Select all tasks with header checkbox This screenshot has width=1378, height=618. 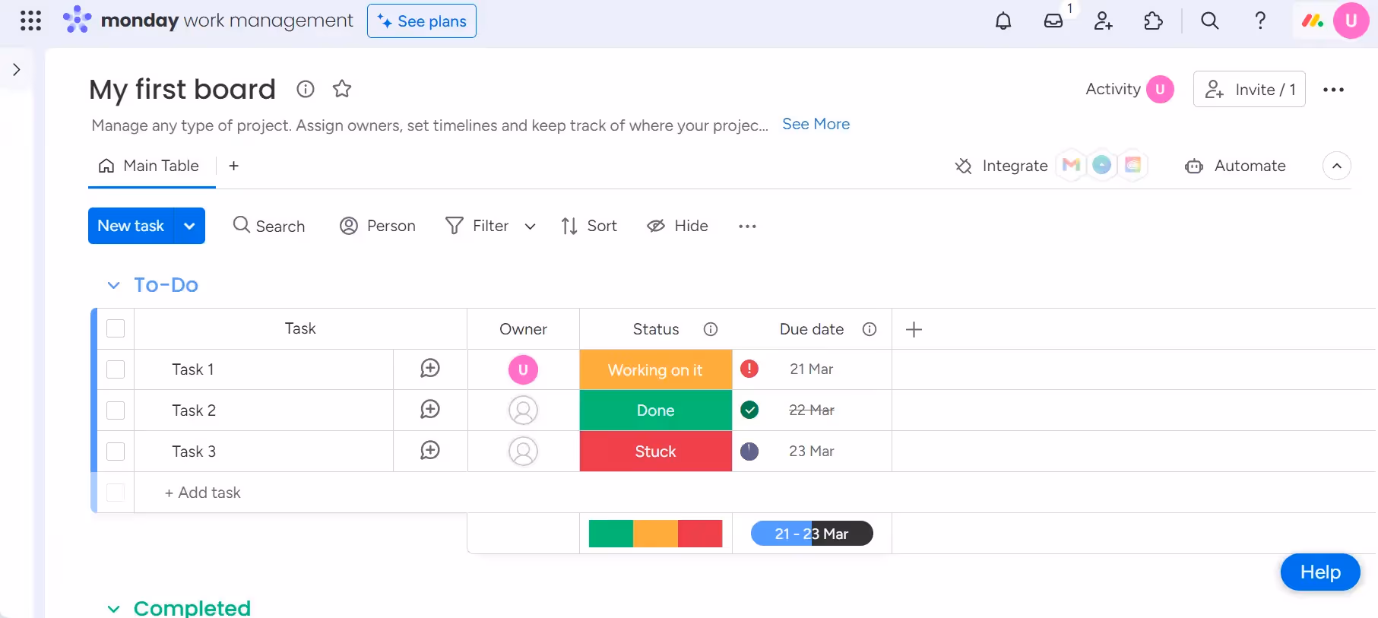point(116,328)
